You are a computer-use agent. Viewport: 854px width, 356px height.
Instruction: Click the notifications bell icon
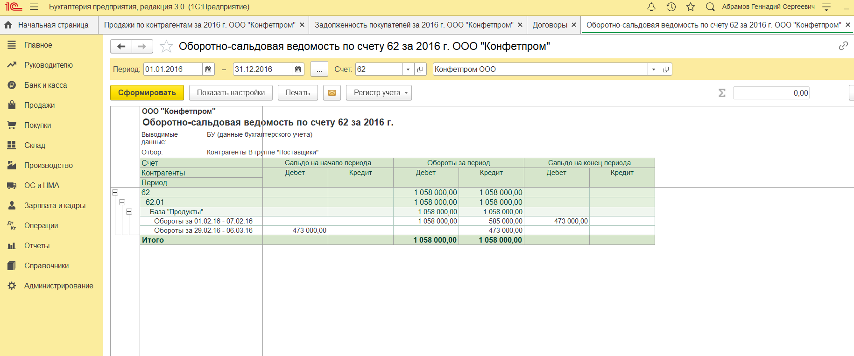651,7
